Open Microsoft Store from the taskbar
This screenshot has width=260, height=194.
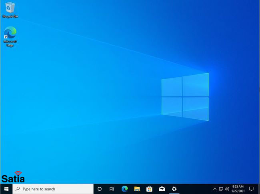(x=150, y=189)
